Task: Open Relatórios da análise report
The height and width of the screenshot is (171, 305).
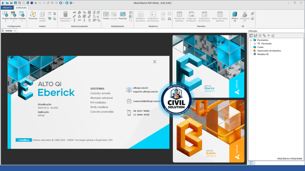Action: (x=140, y=16)
